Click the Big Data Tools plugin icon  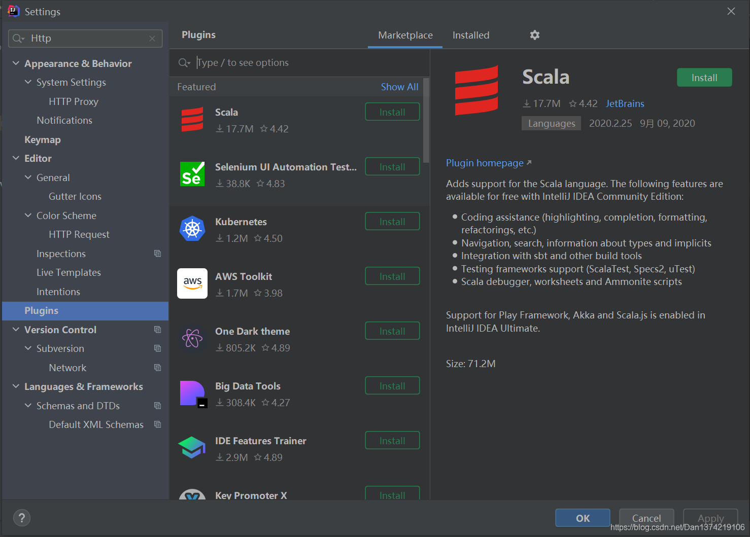click(x=193, y=394)
